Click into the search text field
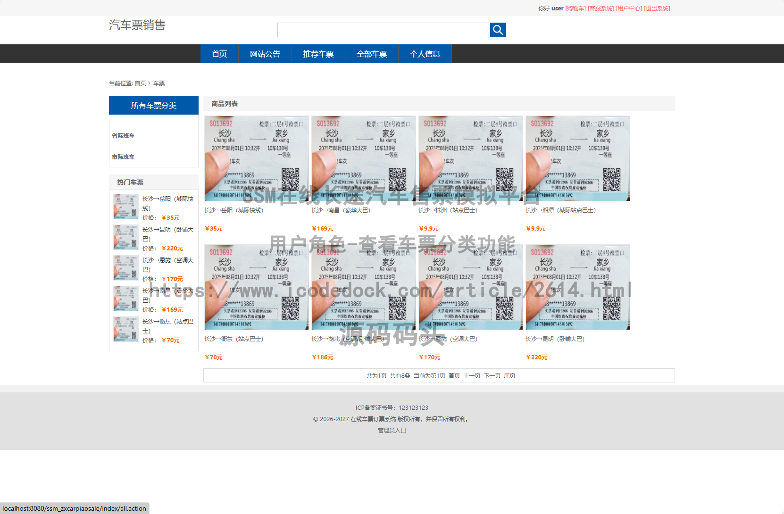 [x=384, y=30]
